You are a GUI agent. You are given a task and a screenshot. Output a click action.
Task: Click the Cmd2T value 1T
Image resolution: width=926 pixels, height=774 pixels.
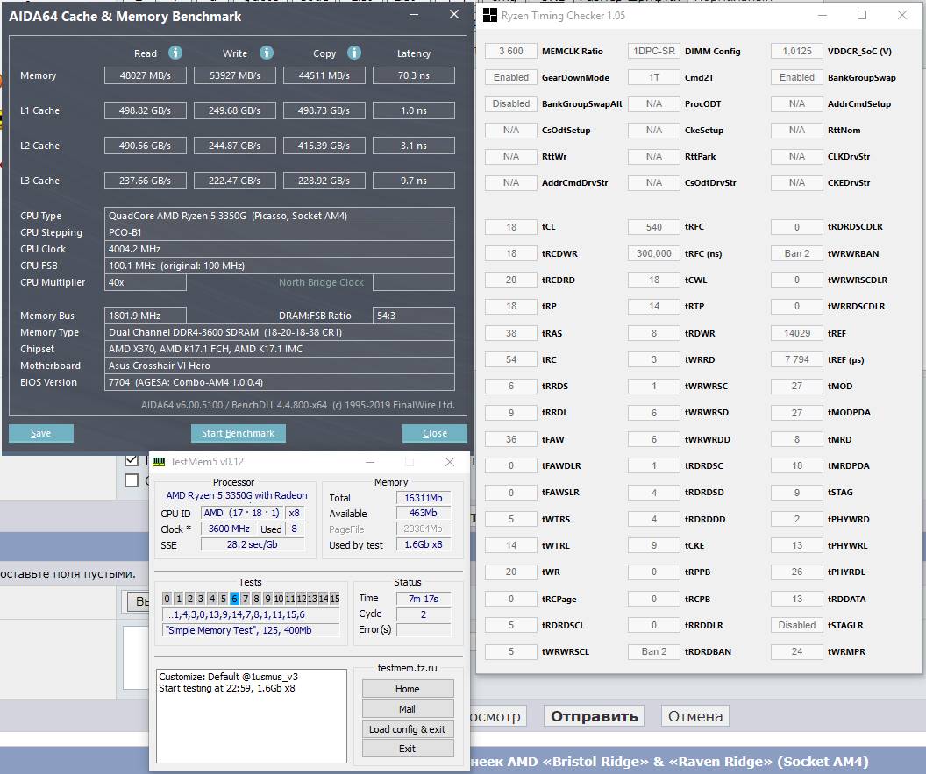tap(654, 77)
